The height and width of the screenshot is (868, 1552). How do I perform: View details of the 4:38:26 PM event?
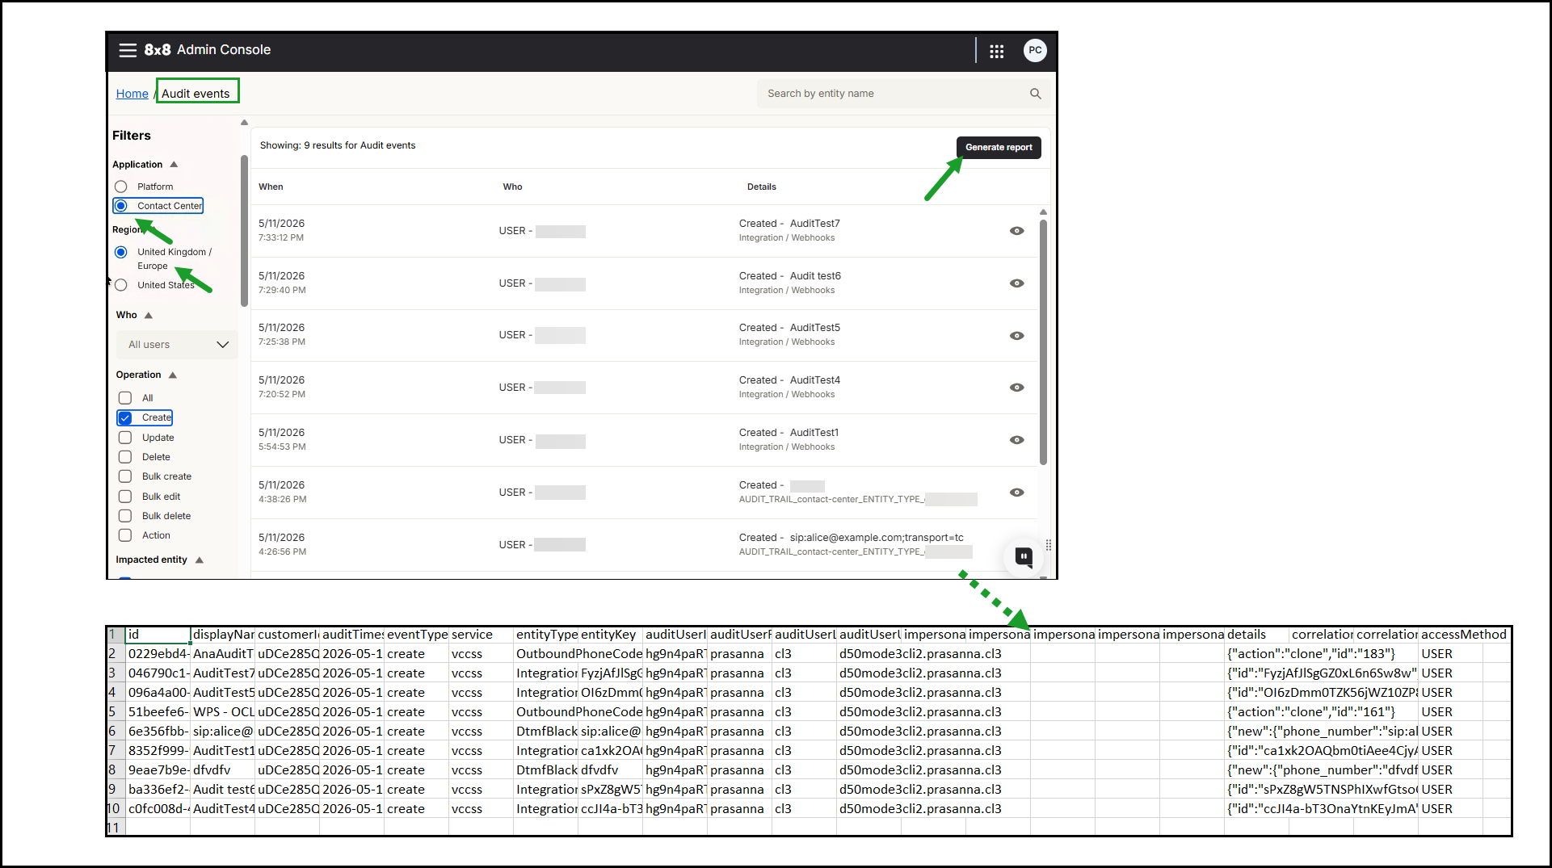click(x=1016, y=493)
